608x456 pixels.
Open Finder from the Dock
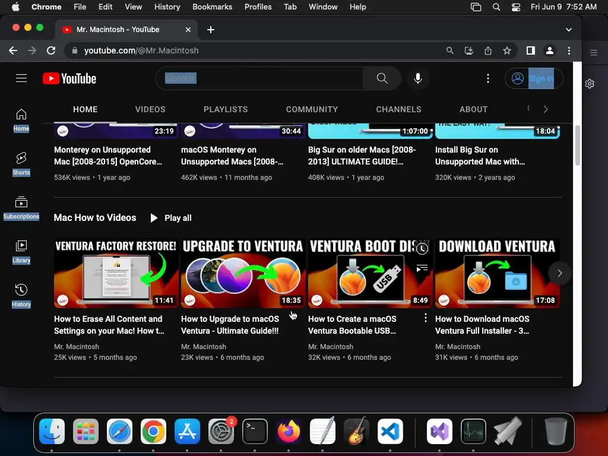[x=52, y=431]
